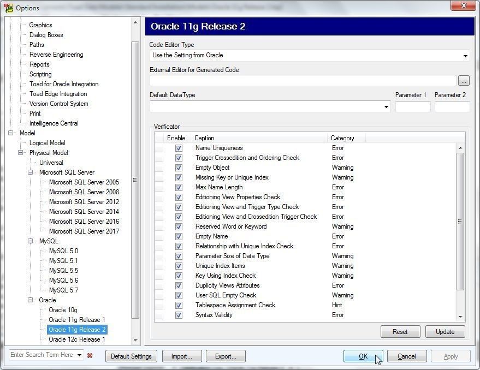The width and height of the screenshot is (480, 370).
Task: Select Parameter Size of Data Type row
Action: (305, 256)
